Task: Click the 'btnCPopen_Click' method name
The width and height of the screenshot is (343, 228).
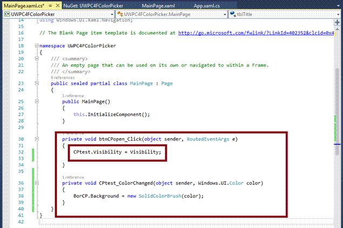Action: (x=120, y=139)
